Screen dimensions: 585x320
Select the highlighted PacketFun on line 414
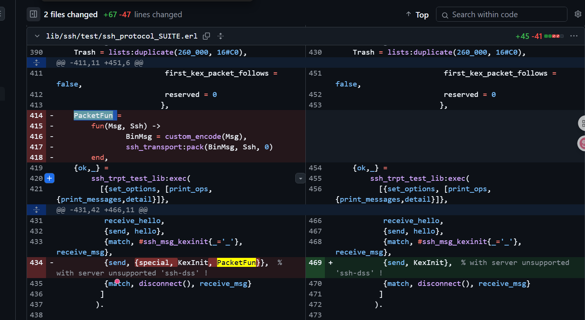point(94,115)
